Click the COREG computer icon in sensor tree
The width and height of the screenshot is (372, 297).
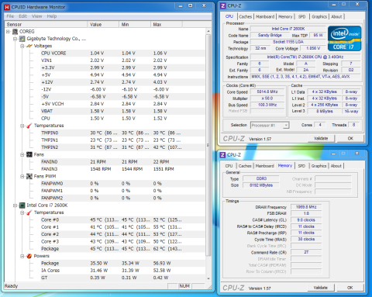click(x=15, y=32)
